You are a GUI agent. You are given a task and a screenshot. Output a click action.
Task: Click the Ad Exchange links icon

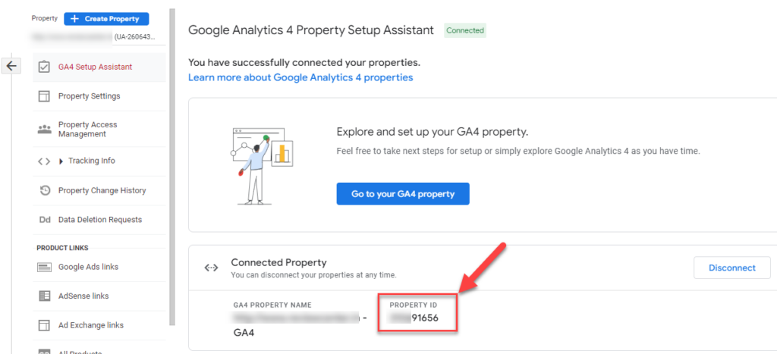click(x=44, y=325)
